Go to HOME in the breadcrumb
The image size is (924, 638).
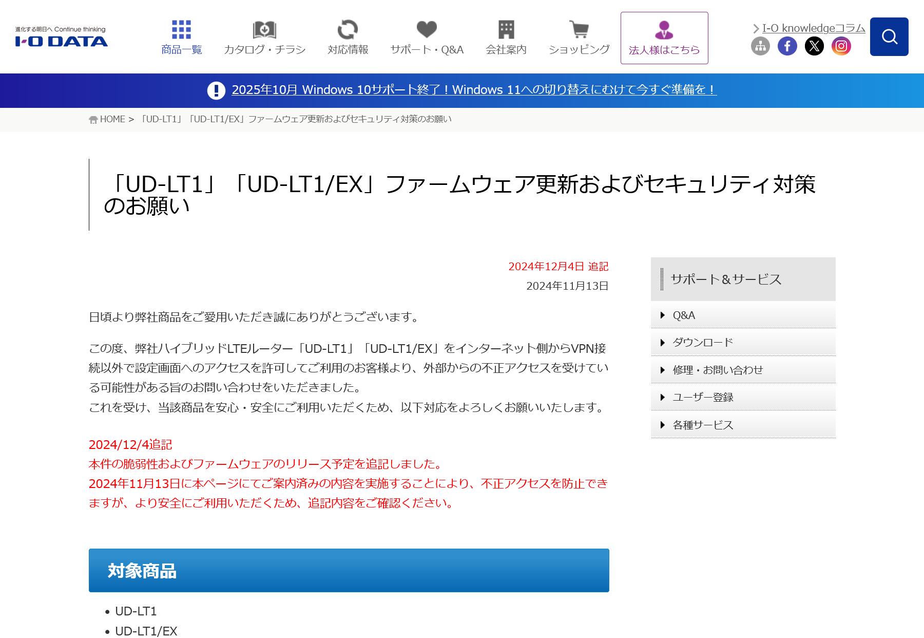tap(112, 119)
